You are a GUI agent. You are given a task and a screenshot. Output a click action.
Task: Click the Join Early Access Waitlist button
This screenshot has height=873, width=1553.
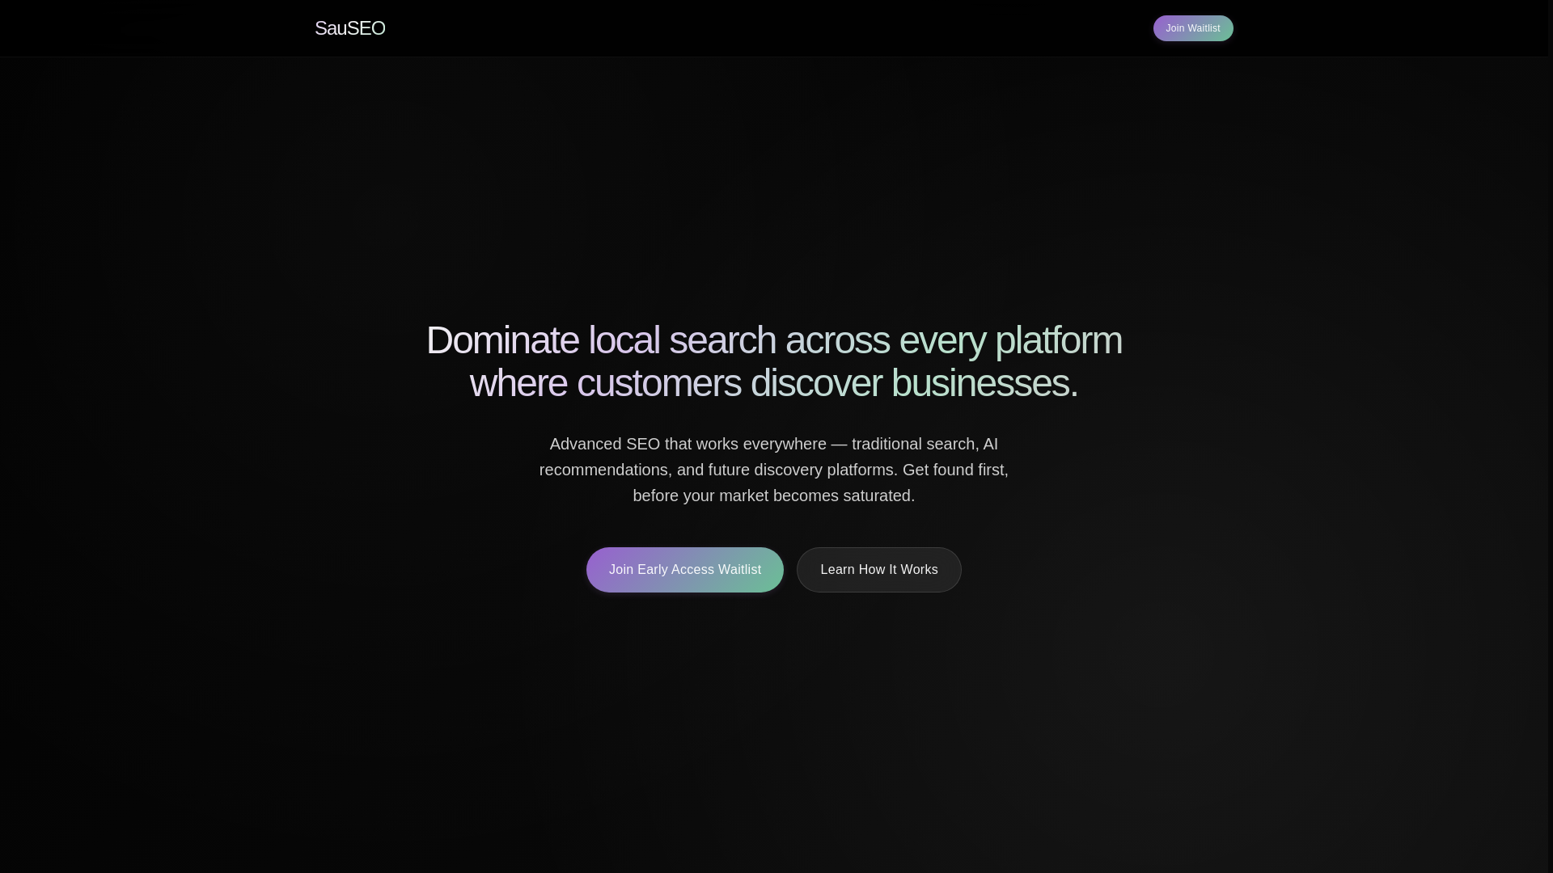pos(685,570)
